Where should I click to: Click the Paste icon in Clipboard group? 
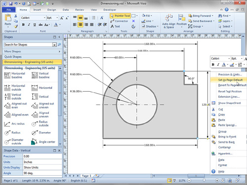(x=8, y=18)
